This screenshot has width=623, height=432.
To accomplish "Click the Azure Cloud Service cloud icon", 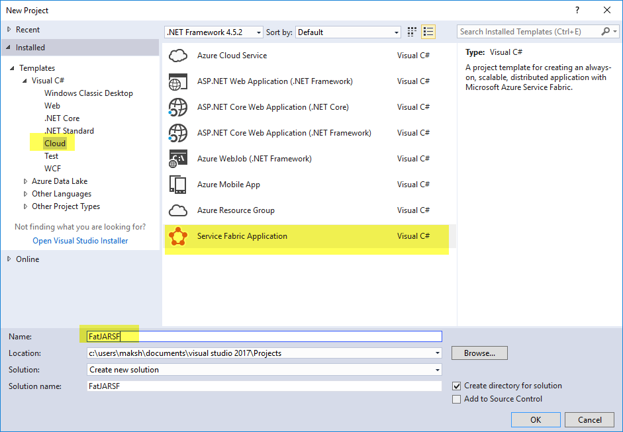I will [x=178, y=56].
